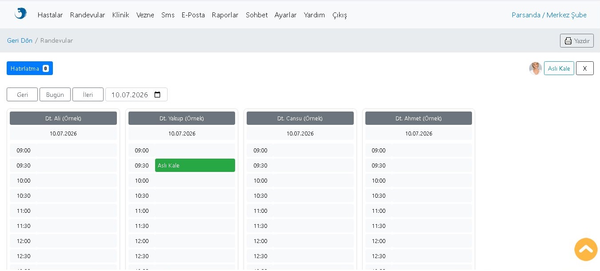Open the date picker calendar icon
This screenshot has width=600, height=271.
point(157,95)
